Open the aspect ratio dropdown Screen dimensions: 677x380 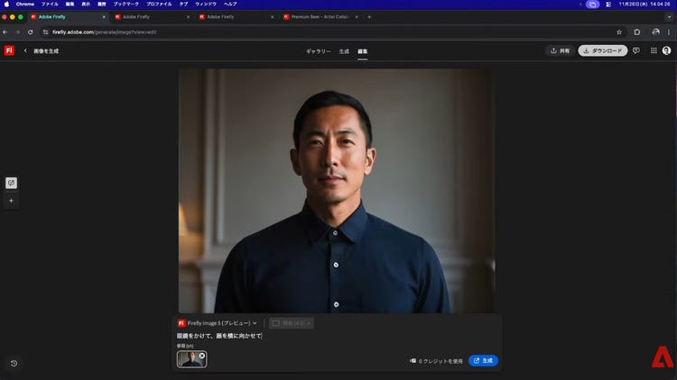292,322
